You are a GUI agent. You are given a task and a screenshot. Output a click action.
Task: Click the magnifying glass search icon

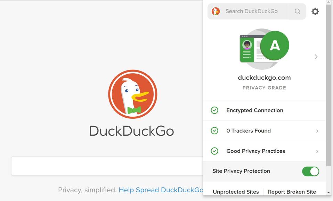298,11
